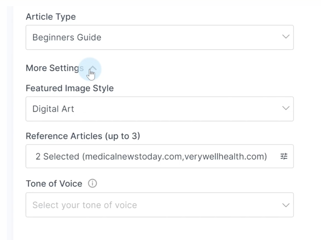Image resolution: width=321 pixels, height=240 pixels.
Task: Click the Article Type dropdown arrow
Action: pos(286,37)
